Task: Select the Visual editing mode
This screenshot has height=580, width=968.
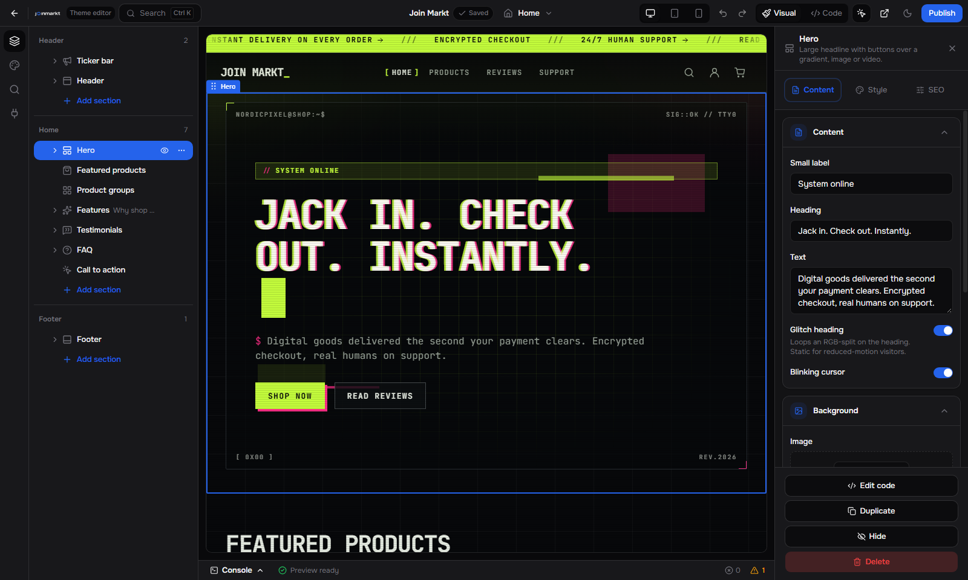Action: [779, 13]
